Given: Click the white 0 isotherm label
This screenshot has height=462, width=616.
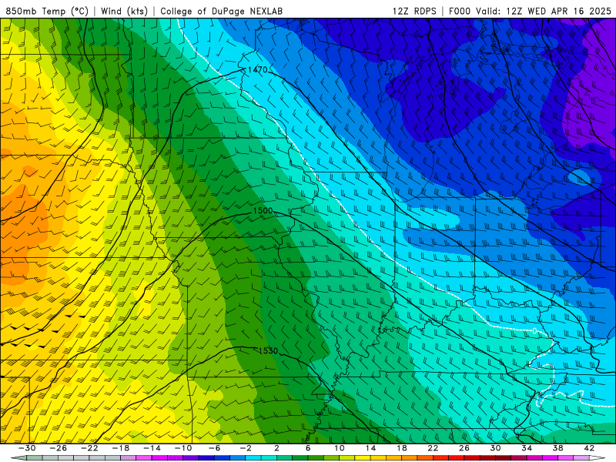Looking at the screenshot, I should click(534, 331).
